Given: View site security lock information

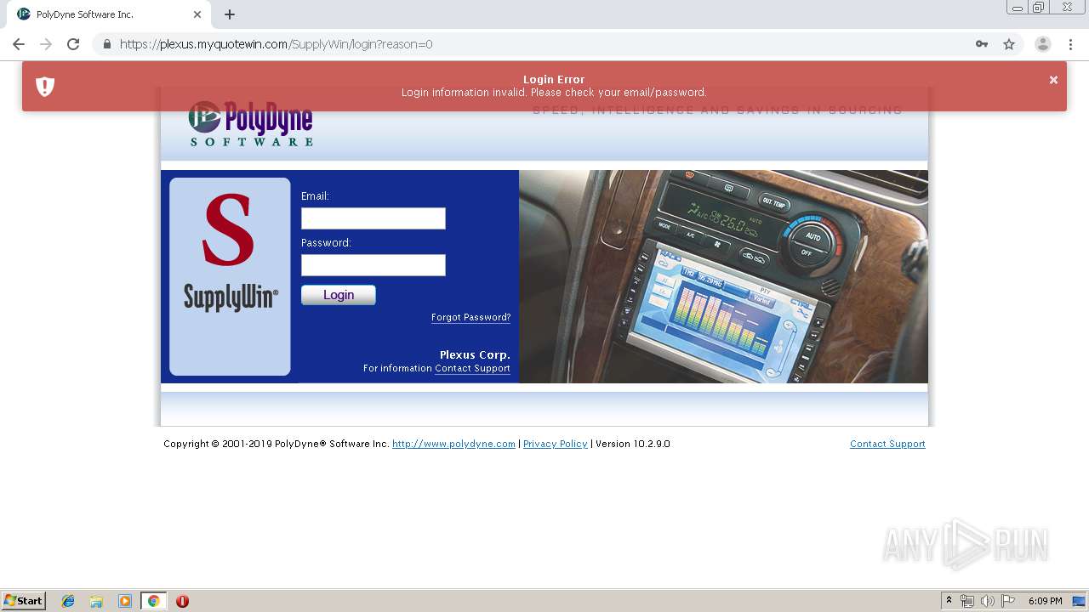Looking at the screenshot, I should pyautogui.click(x=106, y=44).
